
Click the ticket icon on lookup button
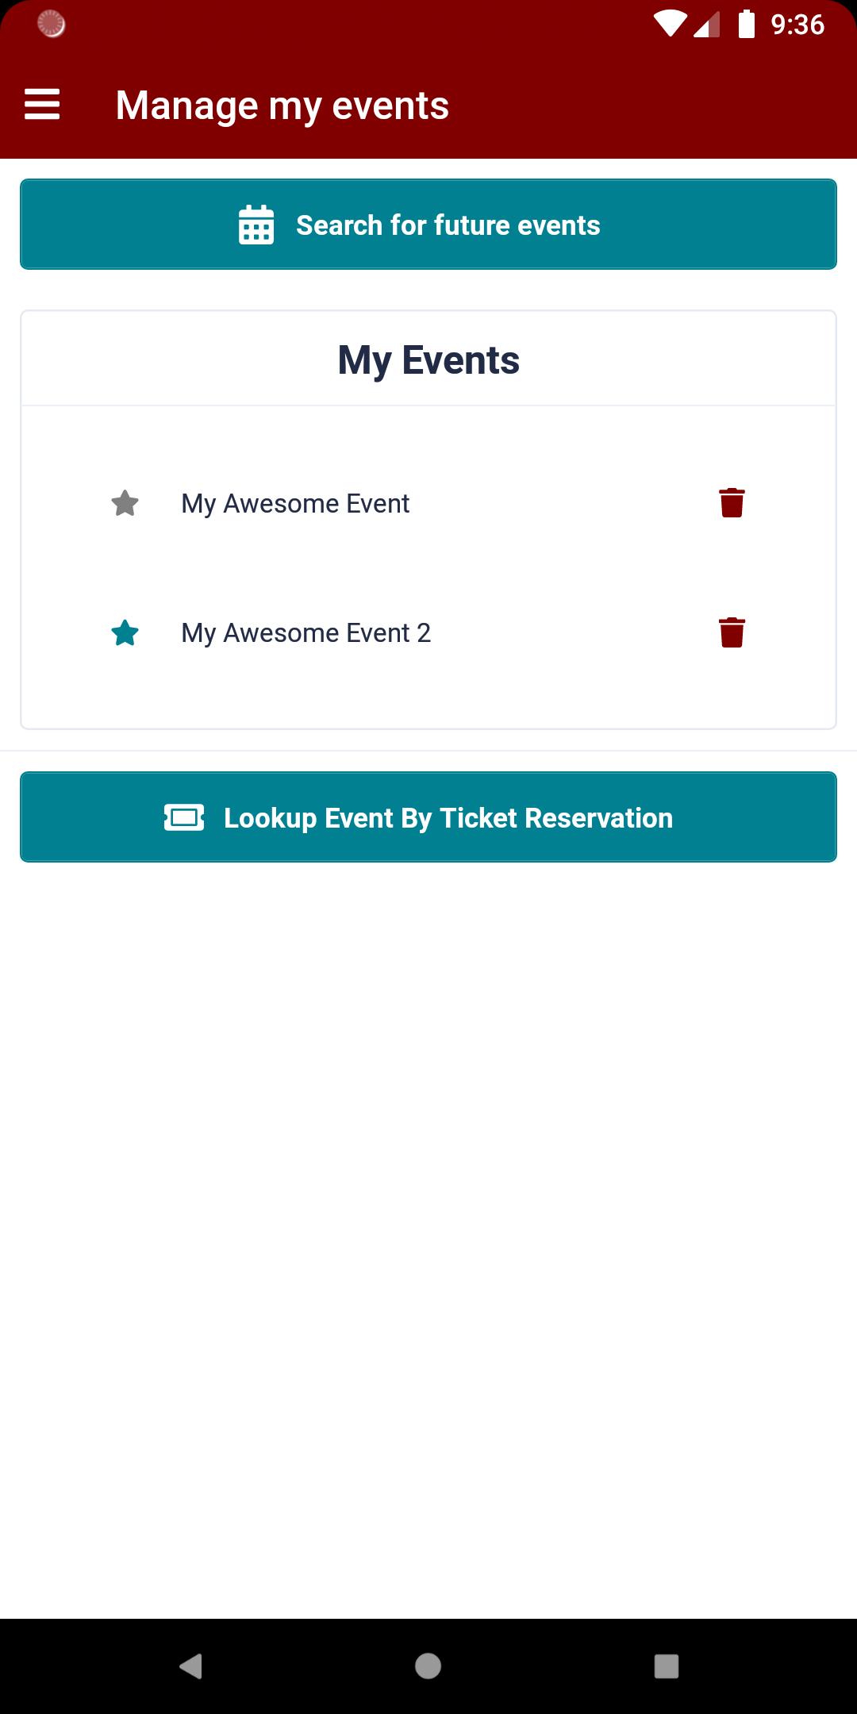pyautogui.click(x=184, y=817)
